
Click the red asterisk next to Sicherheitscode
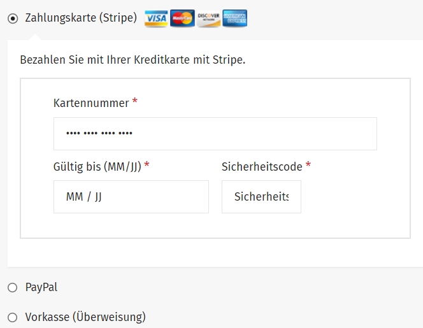click(308, 164)
